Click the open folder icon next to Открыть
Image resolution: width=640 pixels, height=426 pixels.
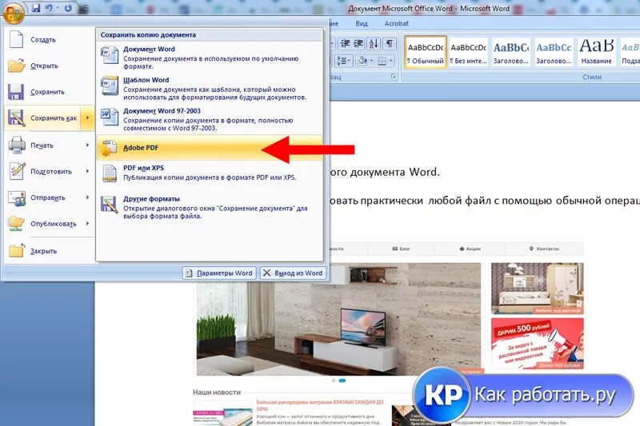pos(16,66)
